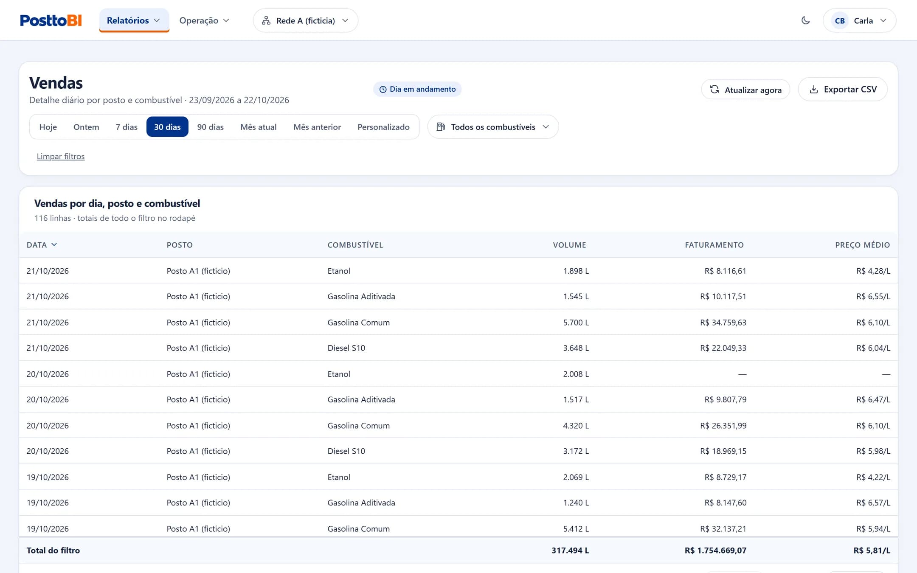Select the Personalizado period
917x573 pixels.
[383, 127]
